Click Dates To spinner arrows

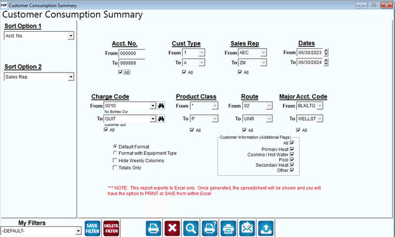click(326, 62)
